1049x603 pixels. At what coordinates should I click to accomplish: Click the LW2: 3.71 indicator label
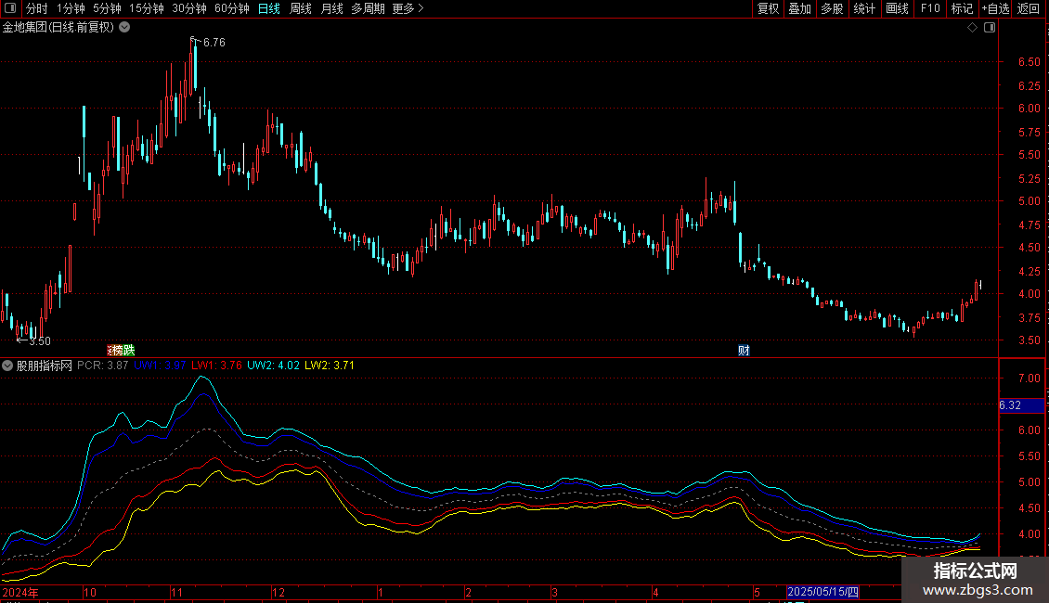coord(330,366)
